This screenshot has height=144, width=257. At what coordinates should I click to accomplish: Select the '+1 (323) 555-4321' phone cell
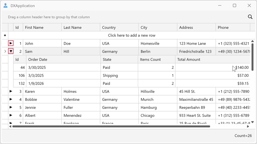click(x=233, y=43)
